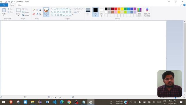
Task: Choose the Right triangle shape
Action: pyautogui.click(x=52, y=12)
